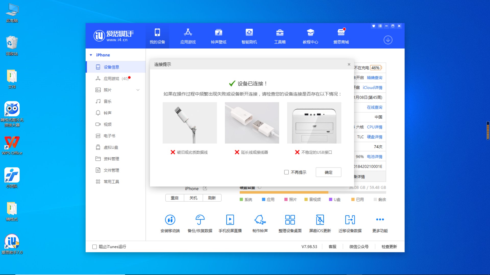Open 备份/恢复数据 umbrella icon
Viewport: 490px width, 275px height.
pyautogui.click(x=200, y=220)
